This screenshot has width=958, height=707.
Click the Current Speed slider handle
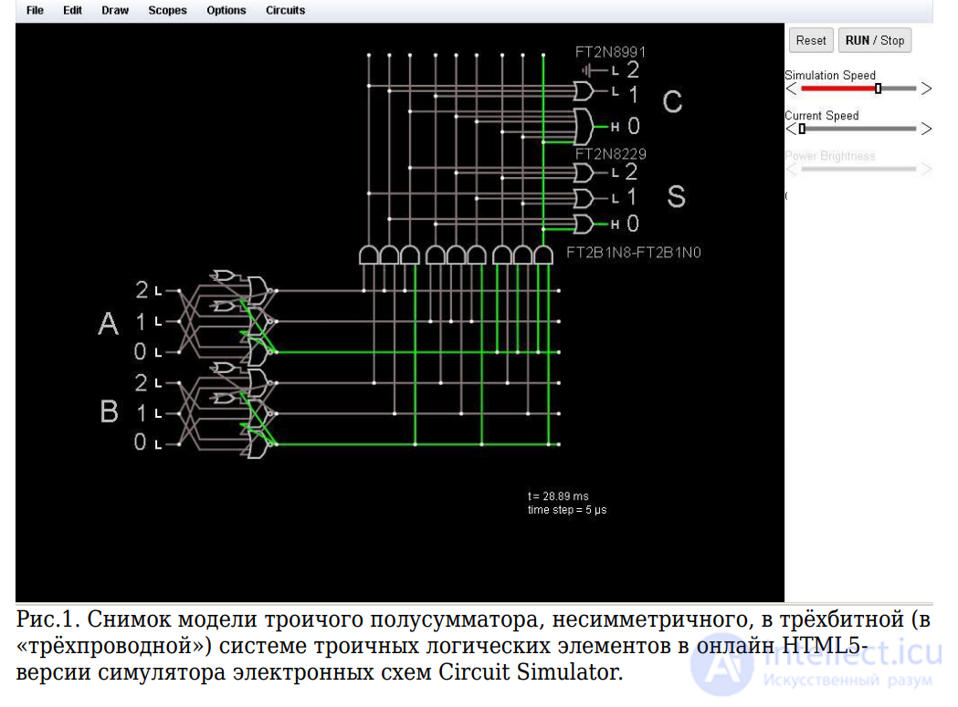pos(802,129)
